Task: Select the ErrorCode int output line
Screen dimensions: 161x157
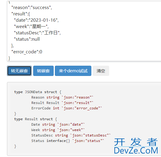Action: coord(67,108)
